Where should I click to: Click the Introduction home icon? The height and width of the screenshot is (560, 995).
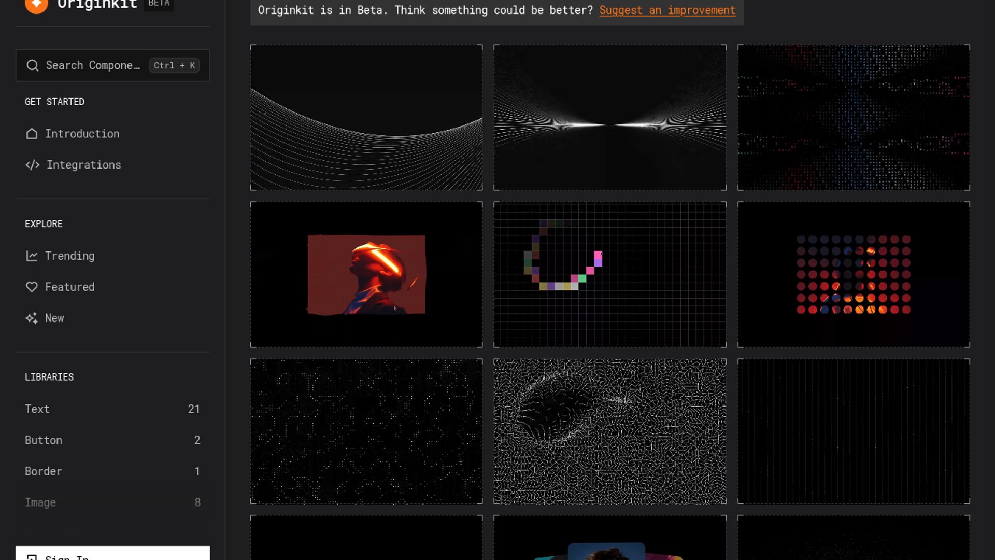pyautogui.click(x=32, y=134)
